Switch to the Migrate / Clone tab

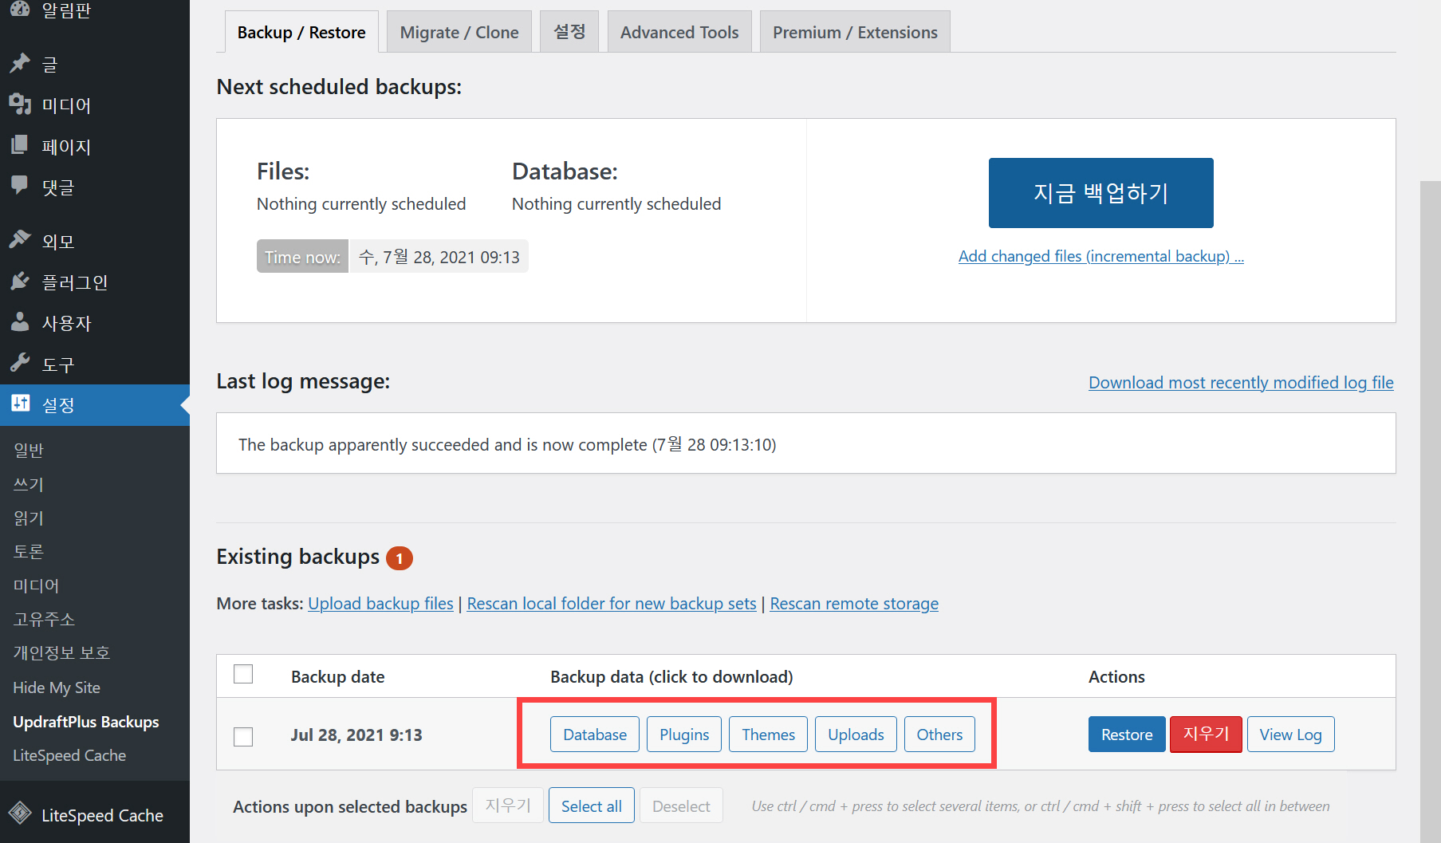459,32
